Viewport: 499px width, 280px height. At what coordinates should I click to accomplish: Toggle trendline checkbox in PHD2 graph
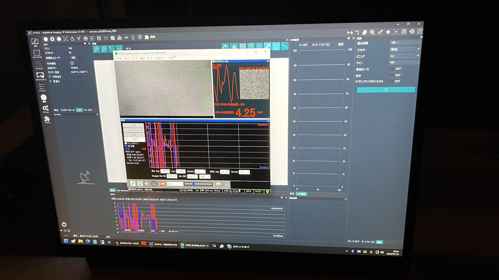click(126, 143)
